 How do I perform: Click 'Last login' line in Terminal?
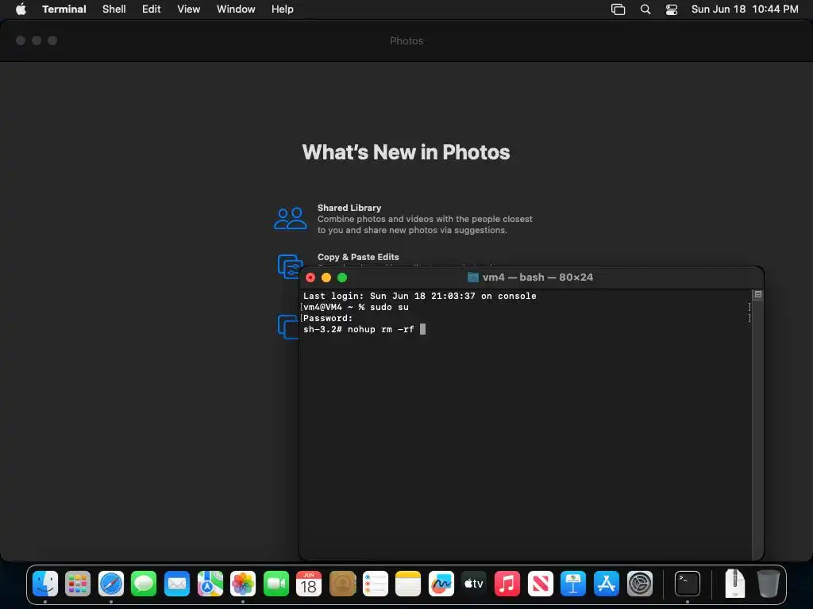click(x=419, y=296)
